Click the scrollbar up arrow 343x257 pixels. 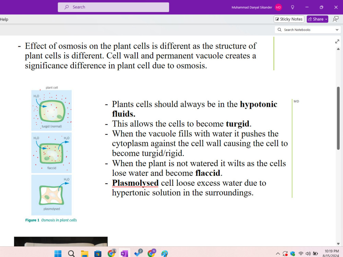(x=338, y=49)
